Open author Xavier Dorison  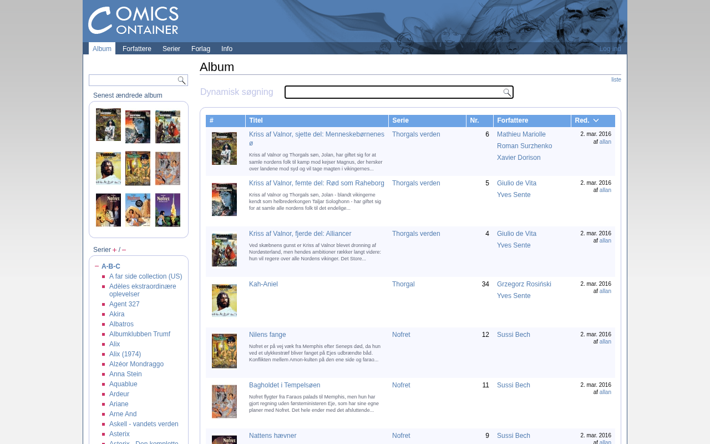[519, 158]
